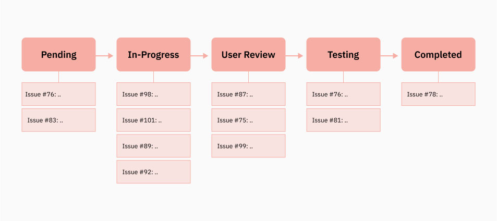
Task: Click the User Review stage box
Action: (x=248, y=54)
